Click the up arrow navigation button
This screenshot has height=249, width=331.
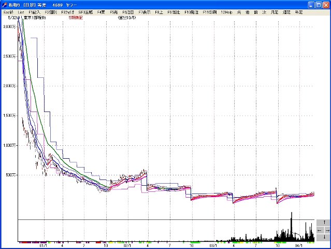[x=323, y=223]
